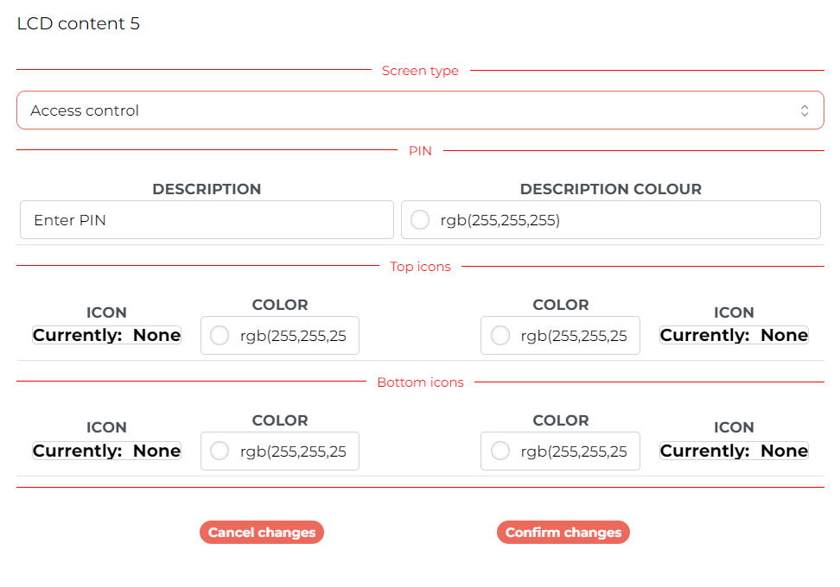This screenshot has width=840, height=587.
Task: Open the description colour white swatch
Action: tap(420, 220)
